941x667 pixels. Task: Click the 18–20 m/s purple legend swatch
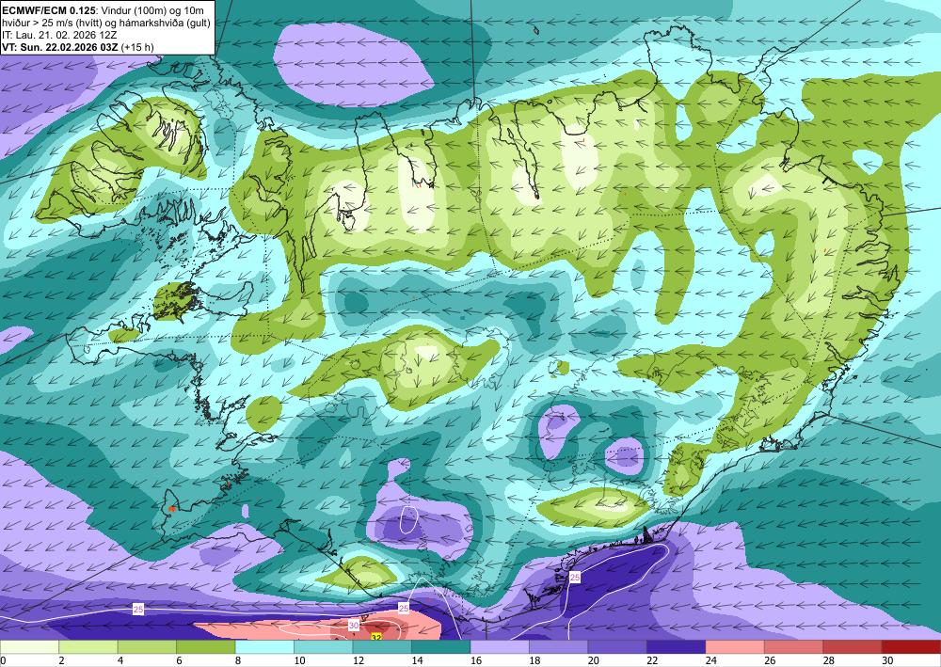pyautogui.click(x=559, y=646)
